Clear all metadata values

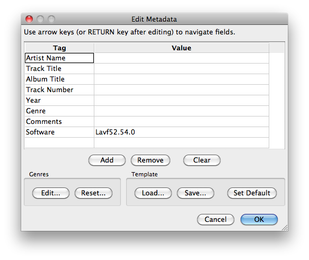[202, 160]
